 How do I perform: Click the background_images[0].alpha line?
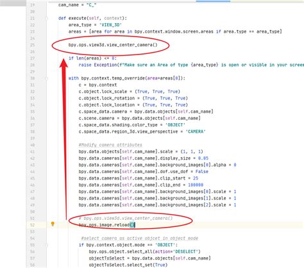pos(157,165)
